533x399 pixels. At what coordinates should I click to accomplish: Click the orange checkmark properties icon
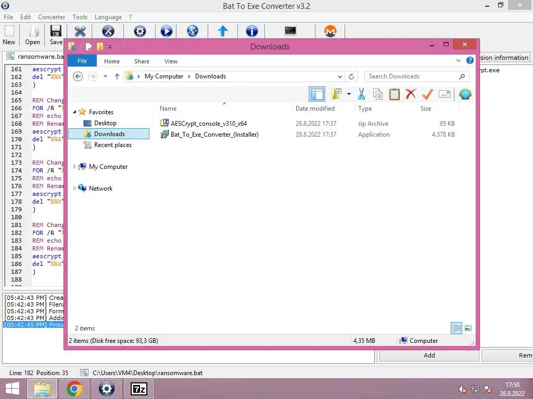pos(427,94)
